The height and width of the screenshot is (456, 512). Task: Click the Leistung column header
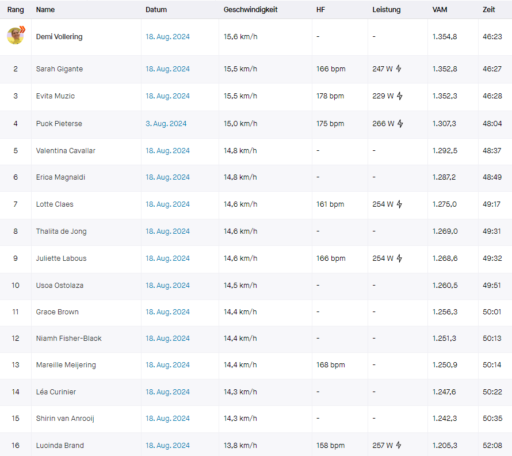[x=386, y=10]
